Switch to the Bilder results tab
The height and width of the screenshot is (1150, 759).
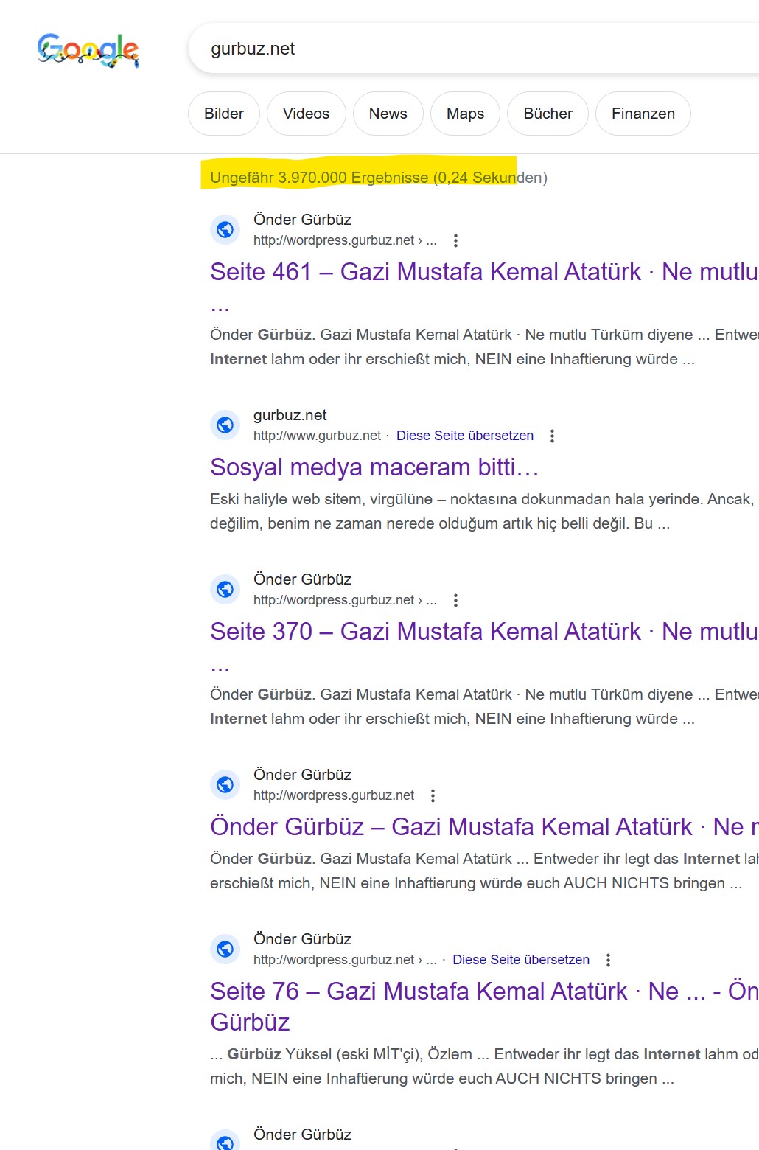point(224,114)
